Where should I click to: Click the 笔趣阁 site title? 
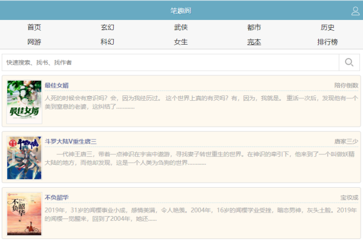(x=181, y=11)
